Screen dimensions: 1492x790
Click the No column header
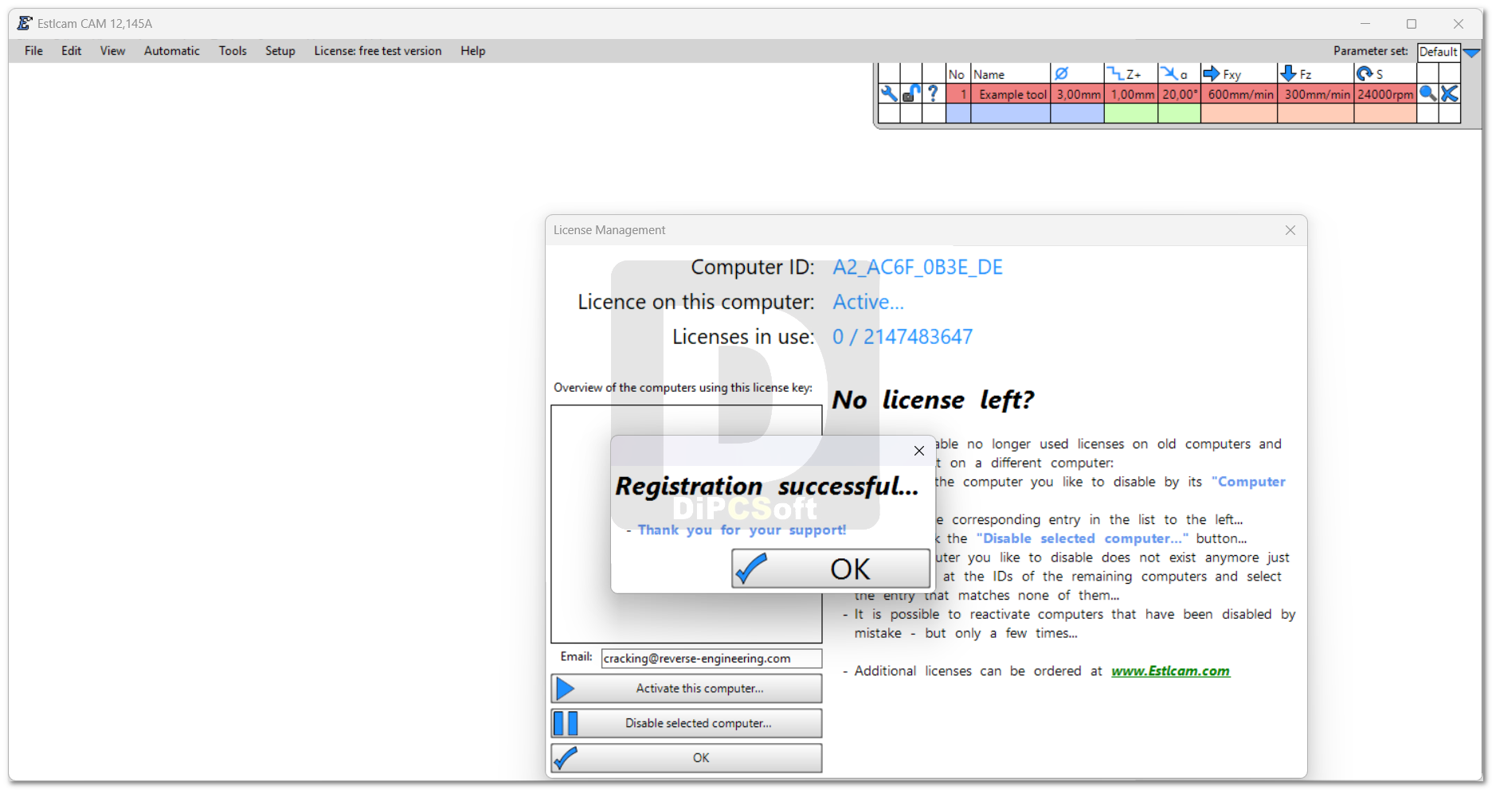coord(957,74)
